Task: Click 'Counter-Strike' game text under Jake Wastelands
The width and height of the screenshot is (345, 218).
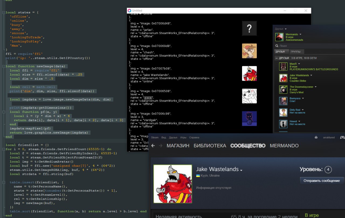Action: 298,81
